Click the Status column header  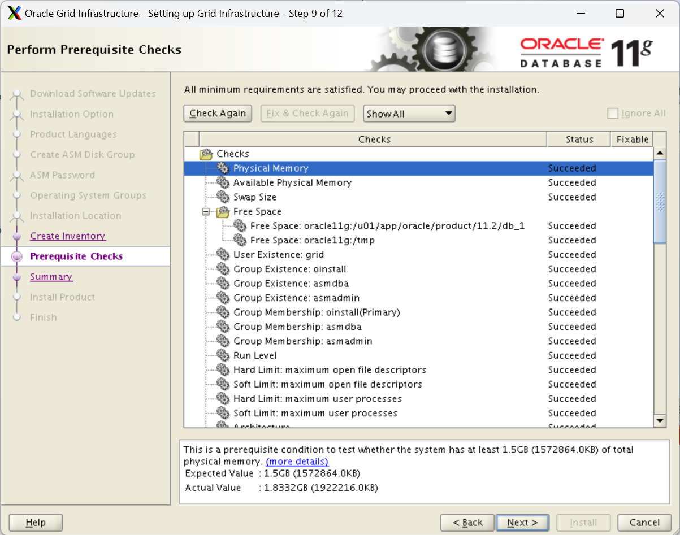[x=579, y=139]
